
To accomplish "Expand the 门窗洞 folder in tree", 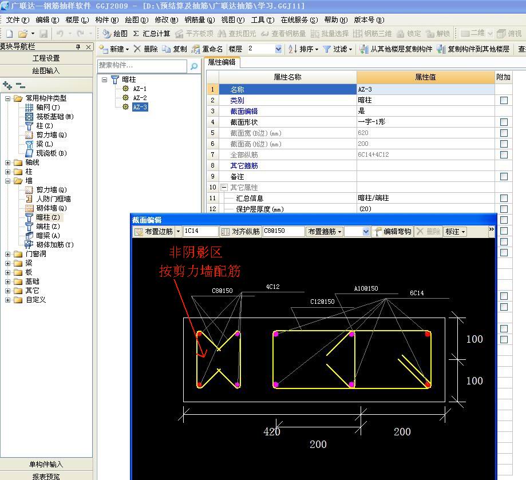I will (x=8, y=254).
